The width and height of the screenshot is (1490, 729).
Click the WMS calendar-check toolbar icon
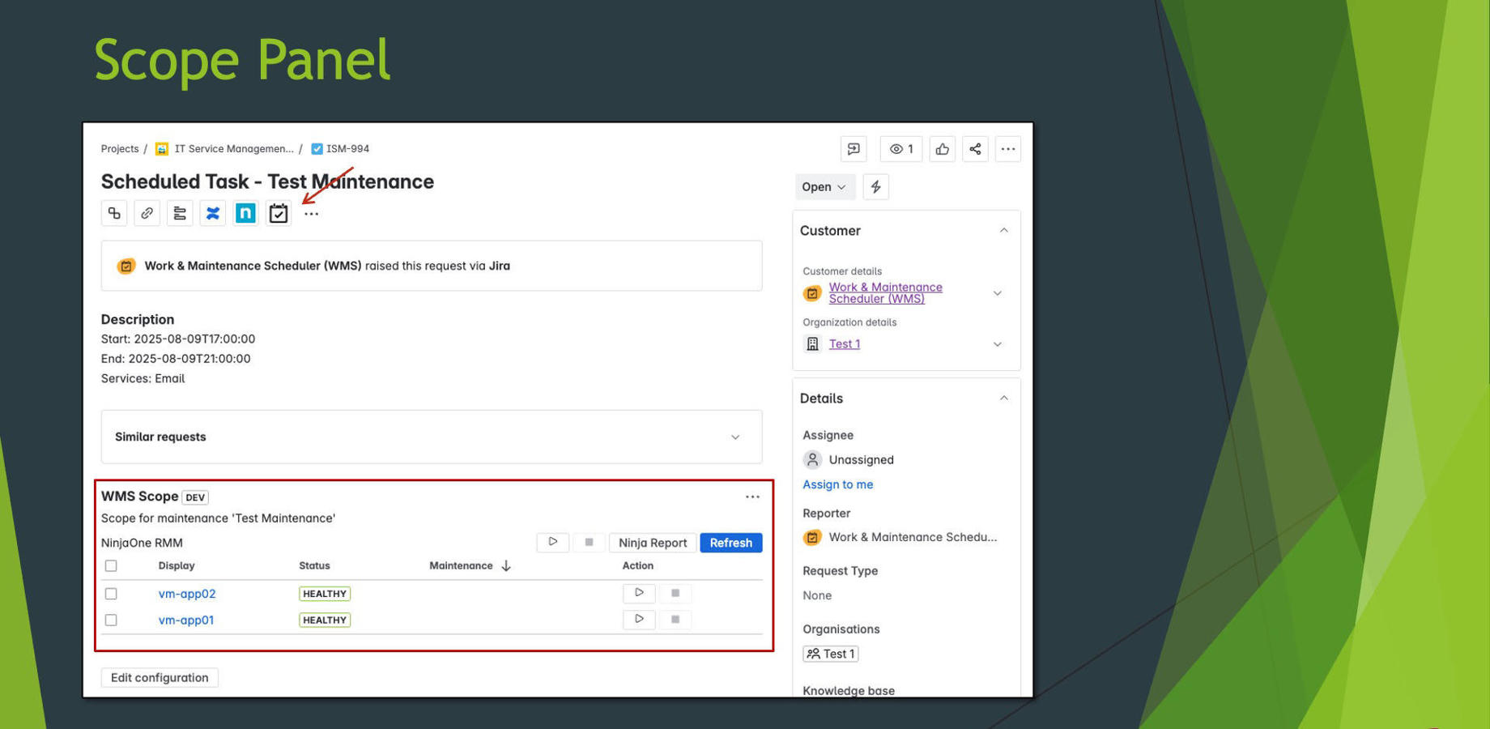pos(279,213)
